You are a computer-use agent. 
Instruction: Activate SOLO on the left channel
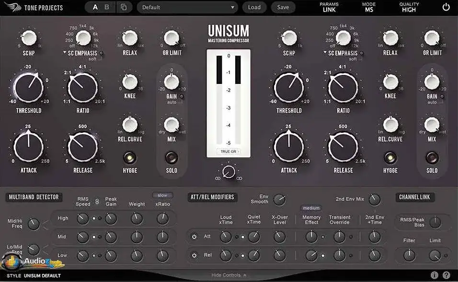[x=172, y=158]
